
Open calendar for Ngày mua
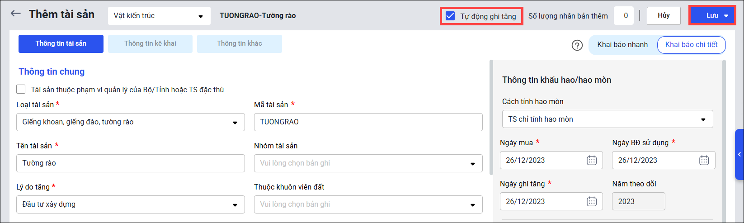pos(592,160)
